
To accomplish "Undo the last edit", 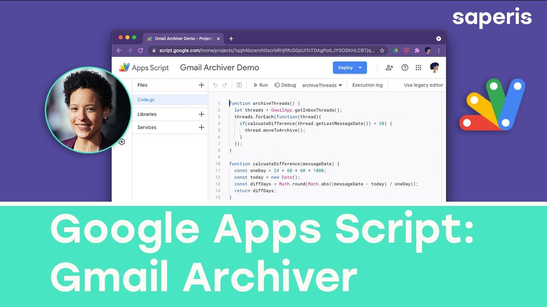I will click(x=215, y=85).
